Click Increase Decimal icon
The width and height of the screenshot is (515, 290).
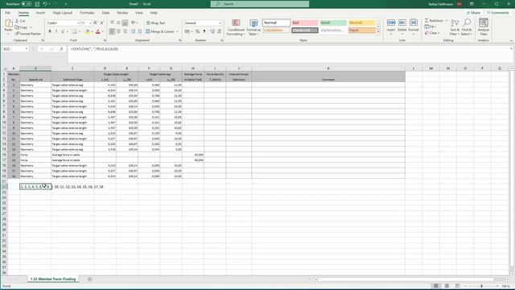pos(212,31)
